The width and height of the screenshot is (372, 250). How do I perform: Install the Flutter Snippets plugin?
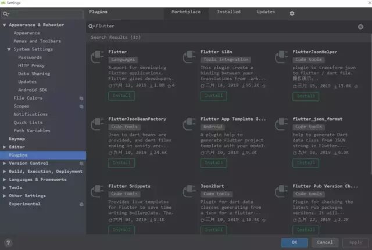(121, 230)
